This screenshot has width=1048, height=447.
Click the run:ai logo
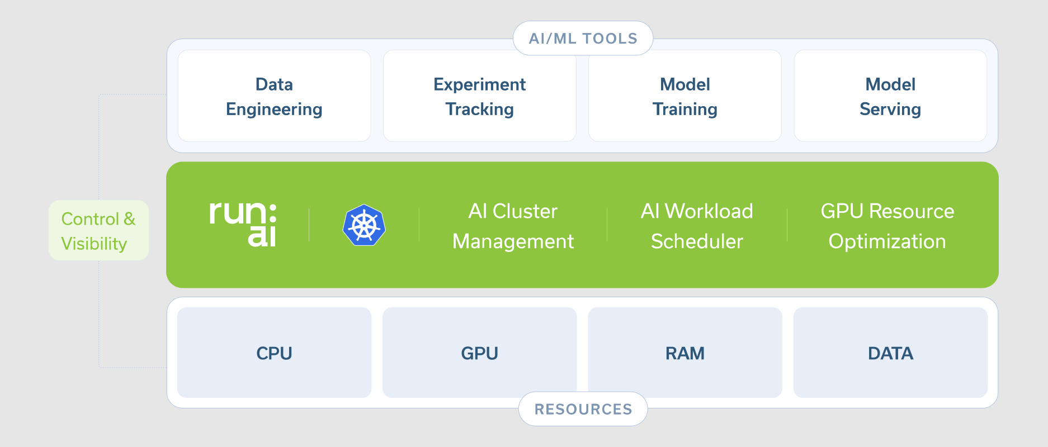pyautogui.click(x=243, y=224)
